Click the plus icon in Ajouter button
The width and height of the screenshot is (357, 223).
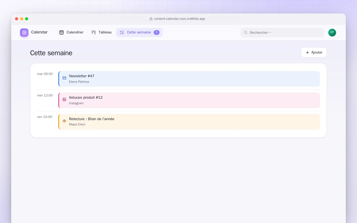pyautogui.click(x=308, y=52)
